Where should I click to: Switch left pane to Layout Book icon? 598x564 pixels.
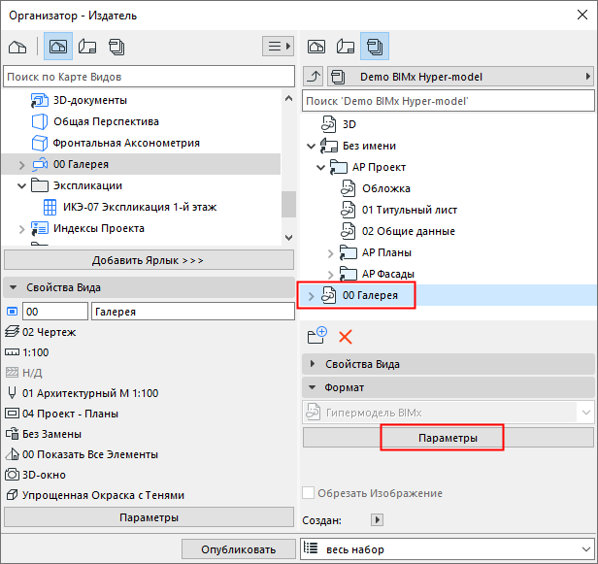(x=87, y=47)
